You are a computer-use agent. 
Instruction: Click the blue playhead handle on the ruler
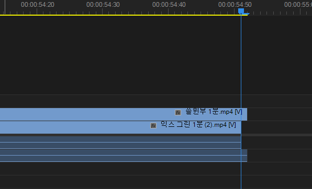tap(241, 11)
